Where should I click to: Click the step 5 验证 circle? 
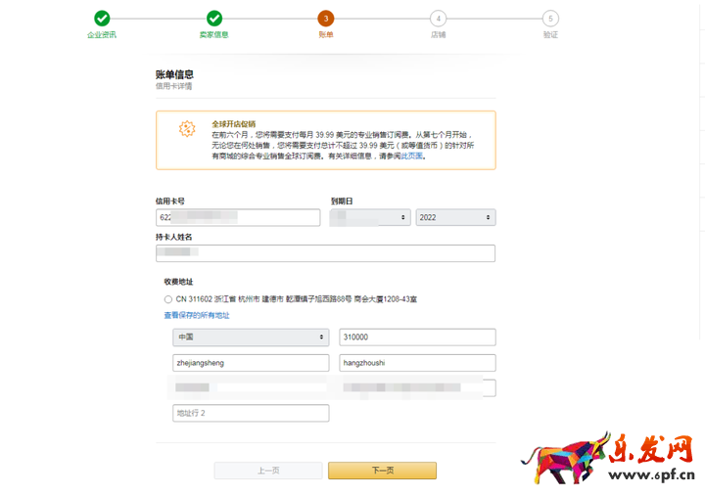point(550,19)
